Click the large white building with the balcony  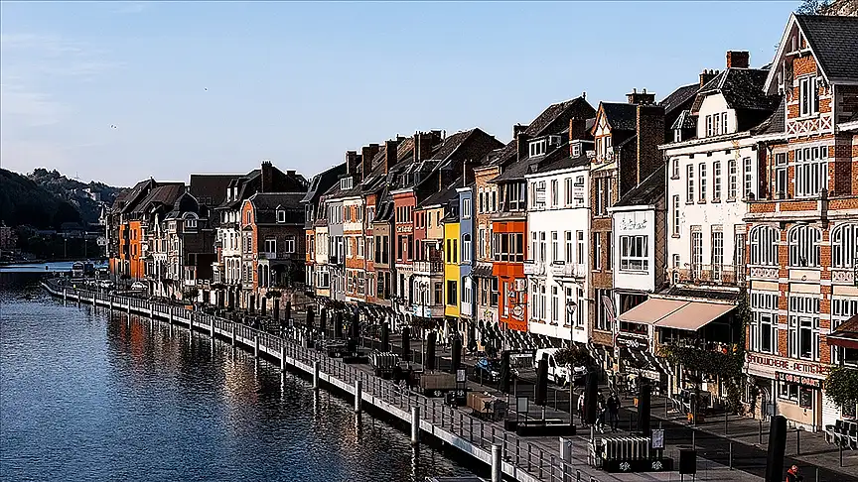pyautogui.click(x=558, y=248)
